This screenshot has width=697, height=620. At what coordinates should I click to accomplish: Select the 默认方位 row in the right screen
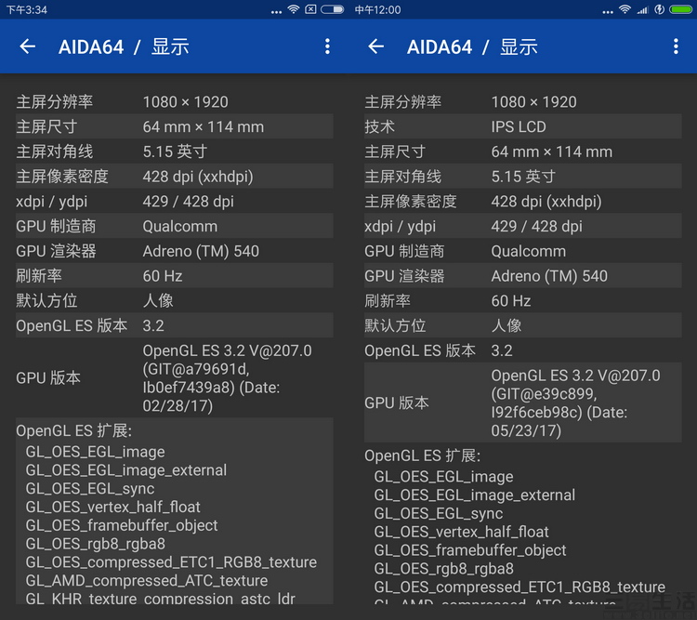point(522,325)
